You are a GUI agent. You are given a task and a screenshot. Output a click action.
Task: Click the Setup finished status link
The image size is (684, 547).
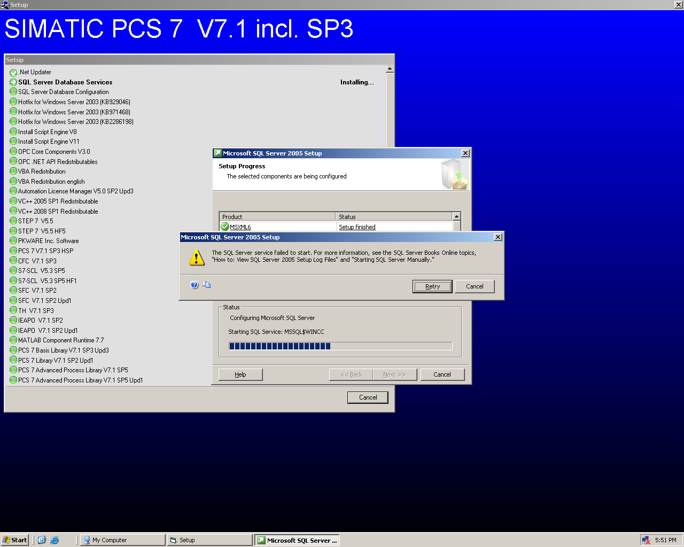pos(357,227)
